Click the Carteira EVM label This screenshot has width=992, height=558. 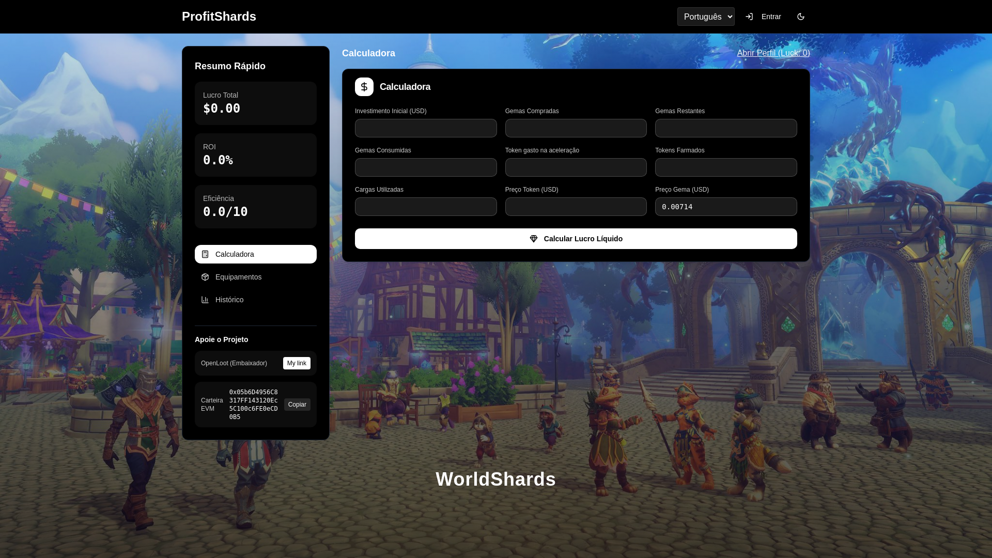(212, 405)
